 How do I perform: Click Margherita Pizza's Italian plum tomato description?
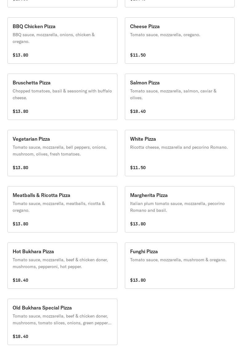click(x=177, y=207)
